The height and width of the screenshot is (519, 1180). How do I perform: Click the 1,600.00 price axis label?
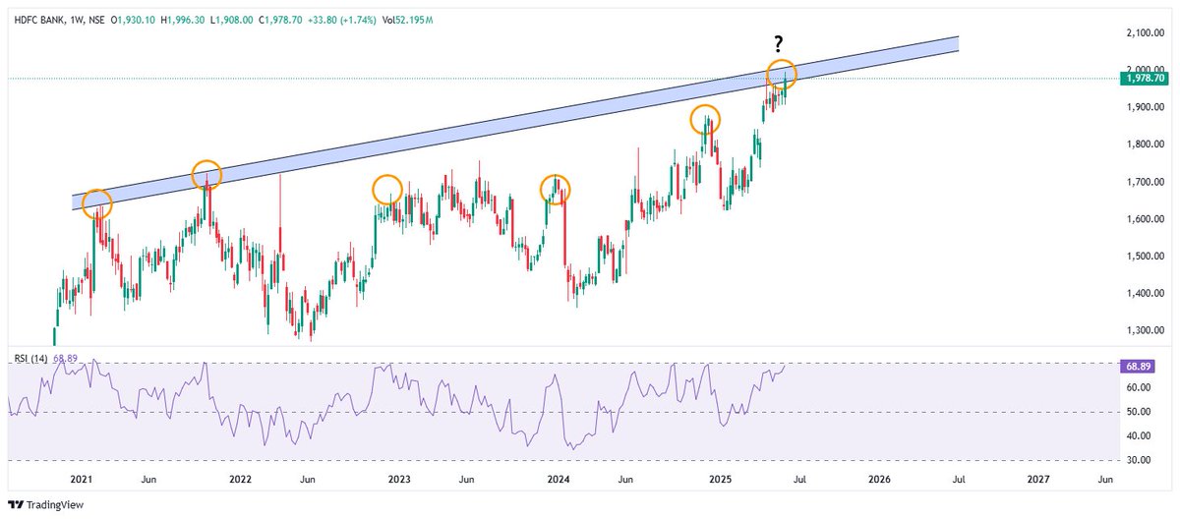(x=1145, y=219)
